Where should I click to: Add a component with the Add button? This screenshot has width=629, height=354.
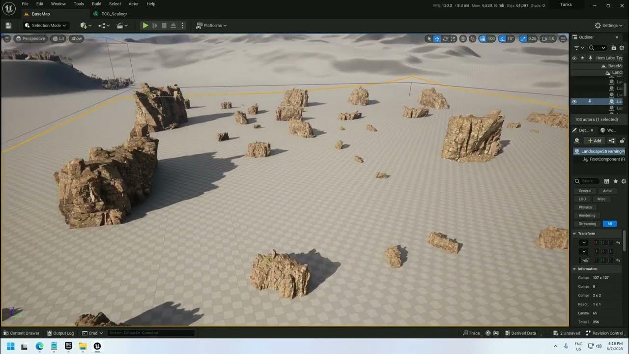[594, 141]
